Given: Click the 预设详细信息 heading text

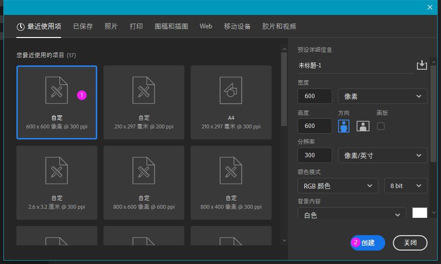Looking at the screenshot, I should click(x=315, y=50).
